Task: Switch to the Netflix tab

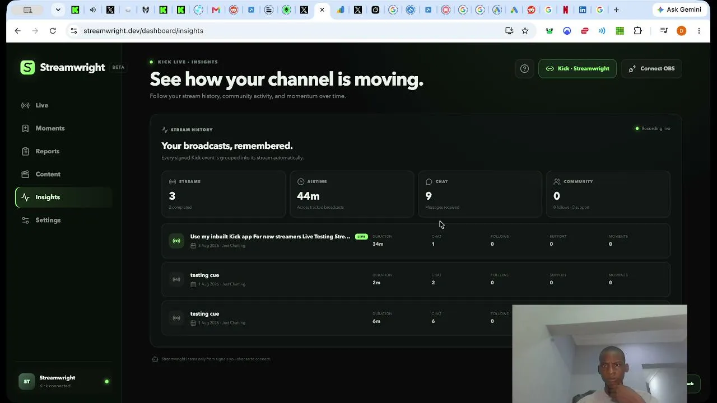Action: [x=565, y=10]
